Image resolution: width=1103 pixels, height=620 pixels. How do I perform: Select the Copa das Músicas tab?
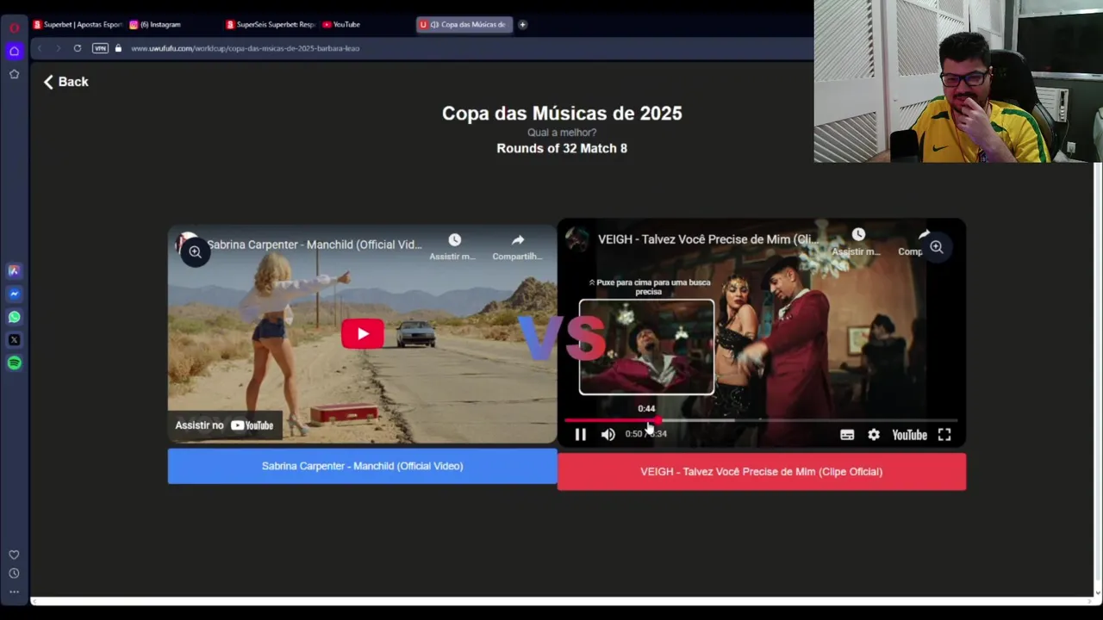pos(464,24)
